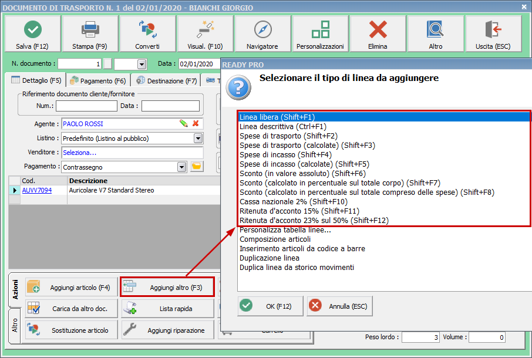Click the Converti toolbar button

point(147,33)
